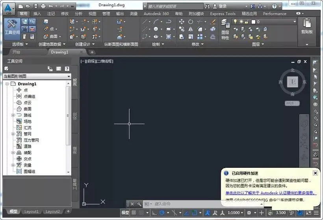Toggle the layer freeze sun icon
323x220 pixels.
[241, 22]
